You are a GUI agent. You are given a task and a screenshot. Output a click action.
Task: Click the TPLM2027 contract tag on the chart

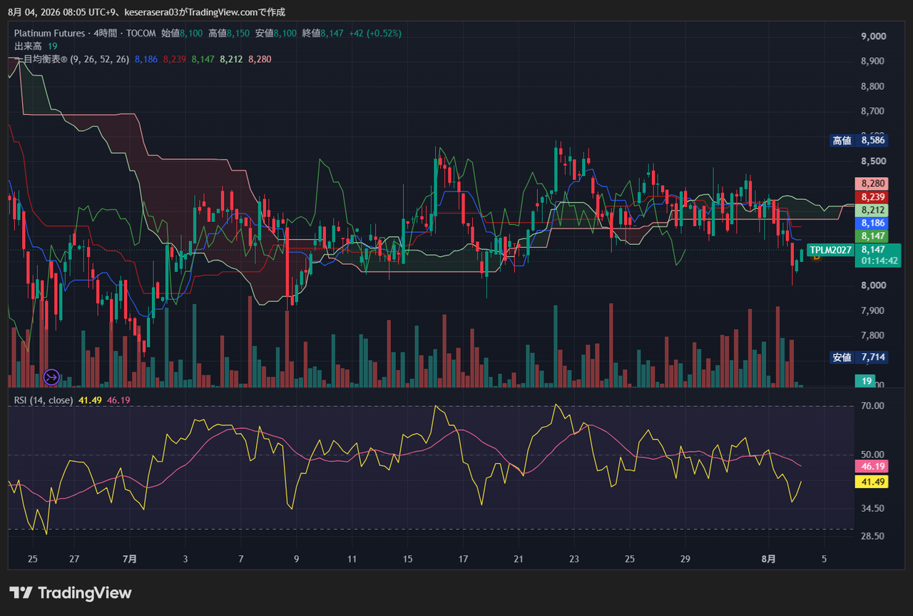[830, 250]
